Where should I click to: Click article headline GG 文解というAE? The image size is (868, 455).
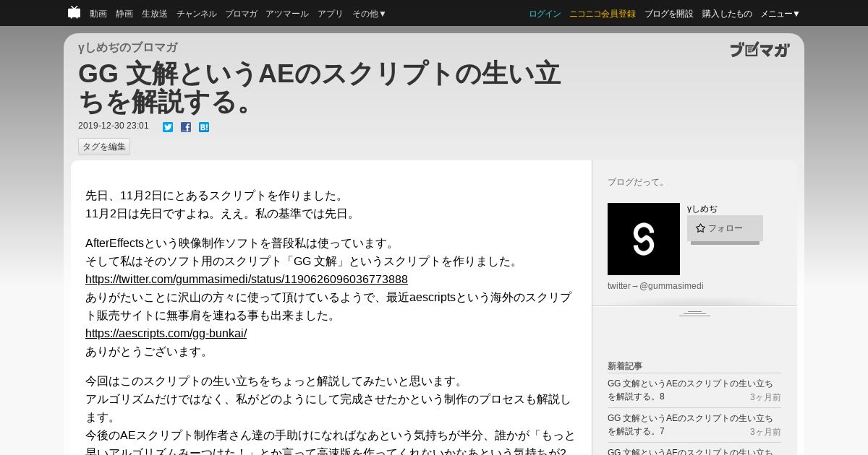click(319, 87)
